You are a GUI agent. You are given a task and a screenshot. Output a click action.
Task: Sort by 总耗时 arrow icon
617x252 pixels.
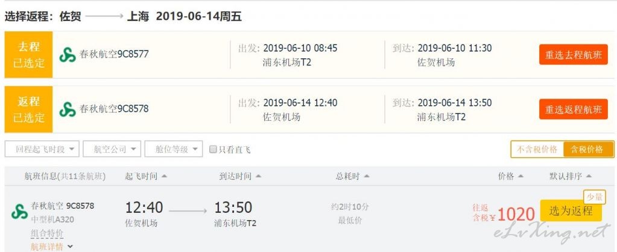point(366,176)
